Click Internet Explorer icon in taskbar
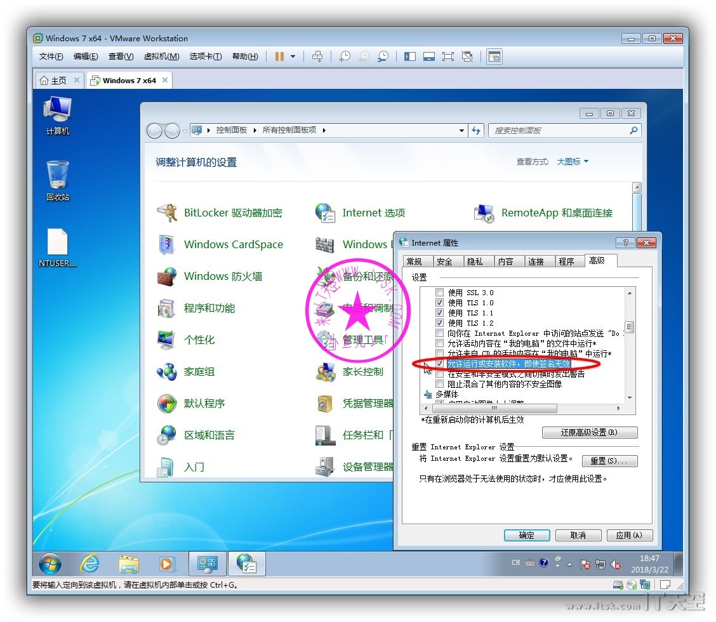This screenshot has height=622, width=716. click(89, 564)
